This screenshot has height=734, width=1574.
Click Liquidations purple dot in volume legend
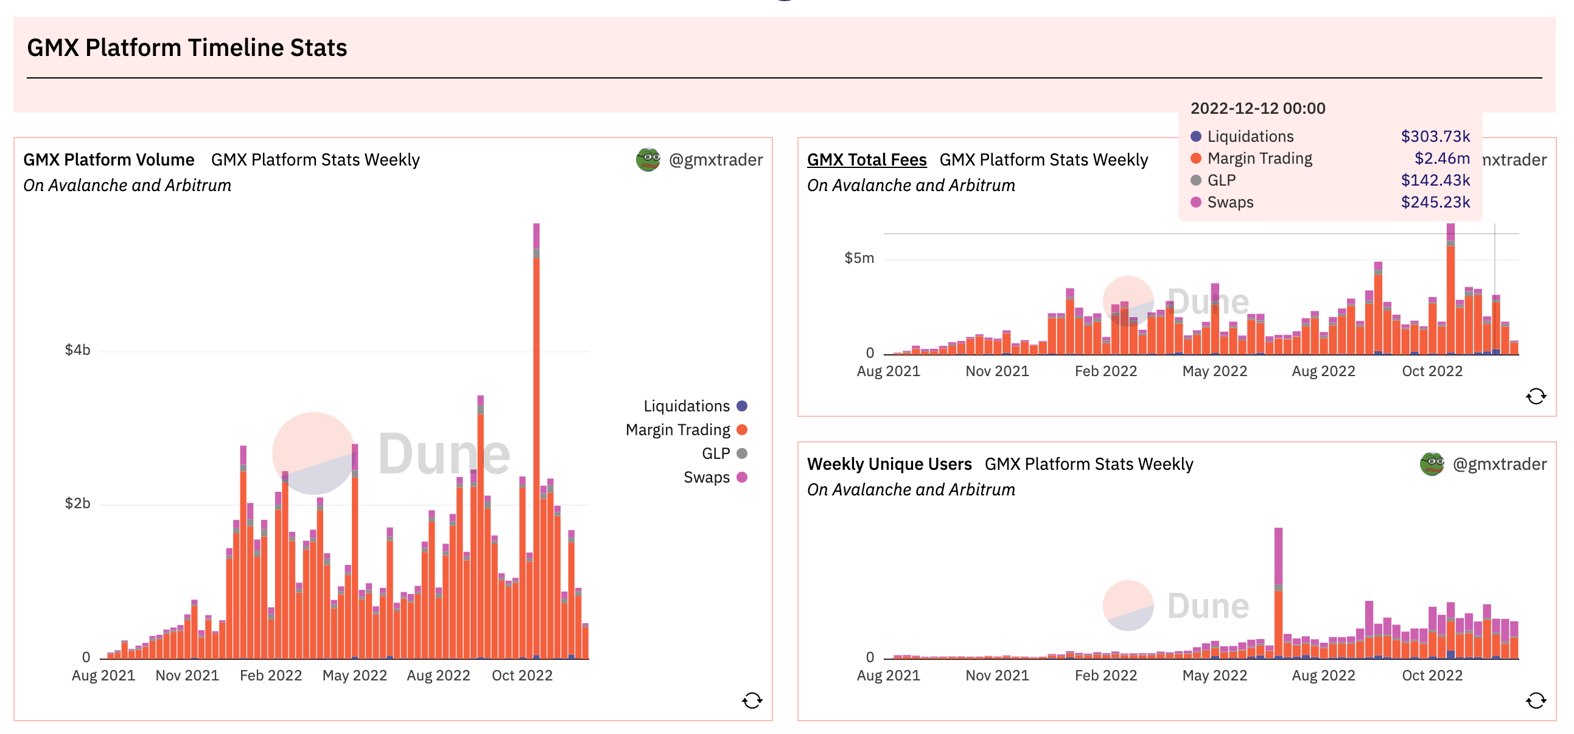(742, 407)
